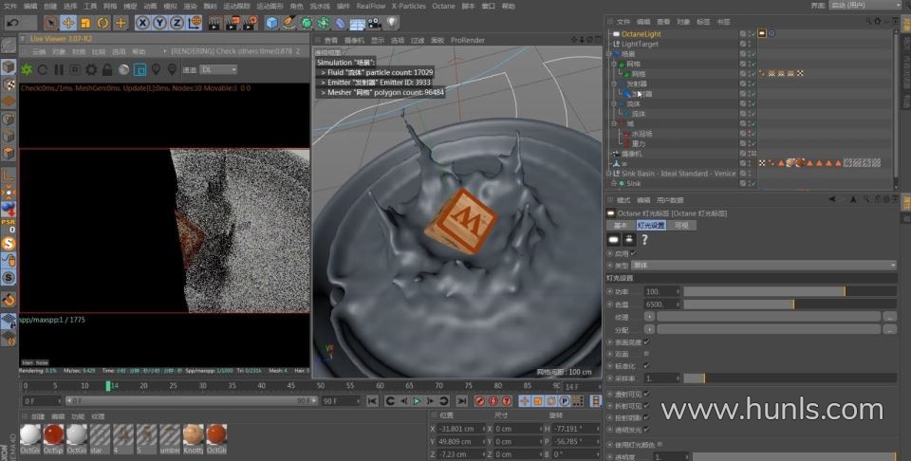Pause rendering in Live Viewer
This screenshot has height=461, width=911.
click(x=59, y=69)
